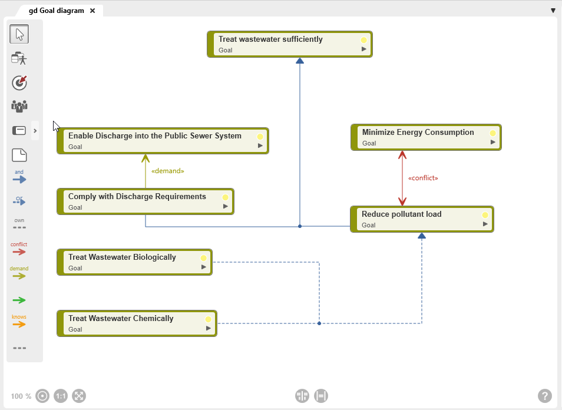Click yellow status dot on Minimize Energy Consumption
This screenshot has width=562, height=410.
click(492, 133)
